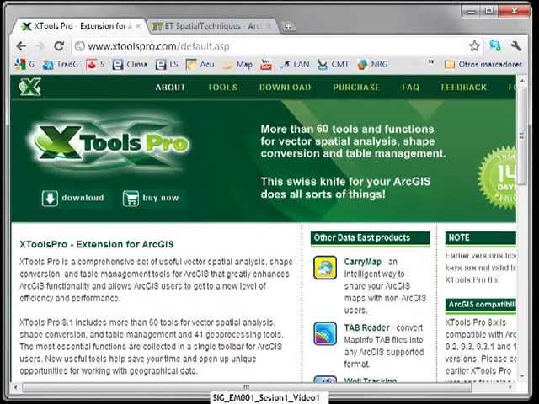Open the TradG bookmark

[61, 64]
